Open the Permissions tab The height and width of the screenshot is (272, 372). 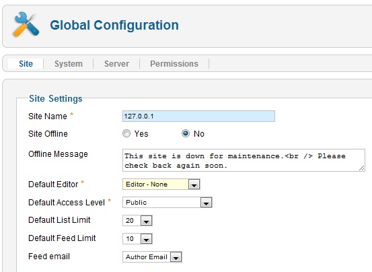click(174, 63)
